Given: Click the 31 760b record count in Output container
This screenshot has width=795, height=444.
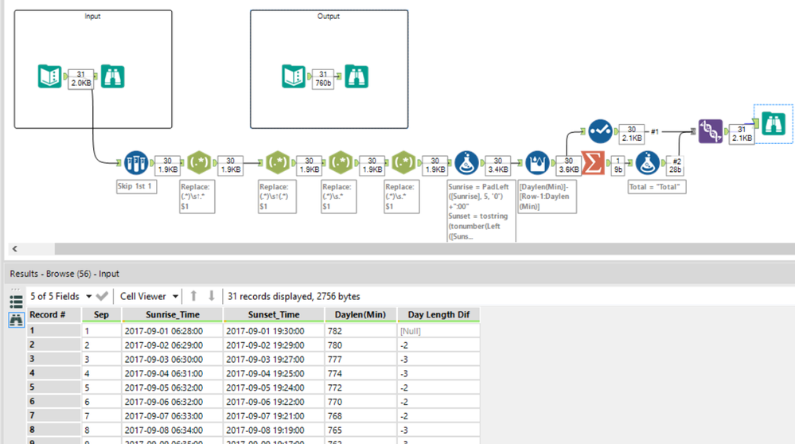Looking at the screenshot, I should pos(323,79).
